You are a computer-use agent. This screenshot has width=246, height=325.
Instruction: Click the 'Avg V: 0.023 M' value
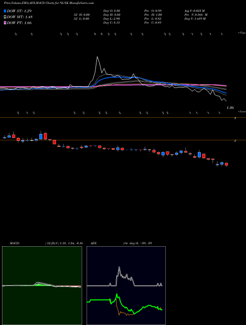(x=195, y=11)
